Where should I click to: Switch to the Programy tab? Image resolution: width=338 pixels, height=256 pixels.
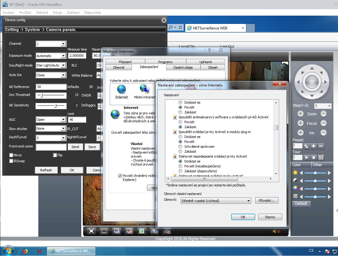(x=165, y=62)
